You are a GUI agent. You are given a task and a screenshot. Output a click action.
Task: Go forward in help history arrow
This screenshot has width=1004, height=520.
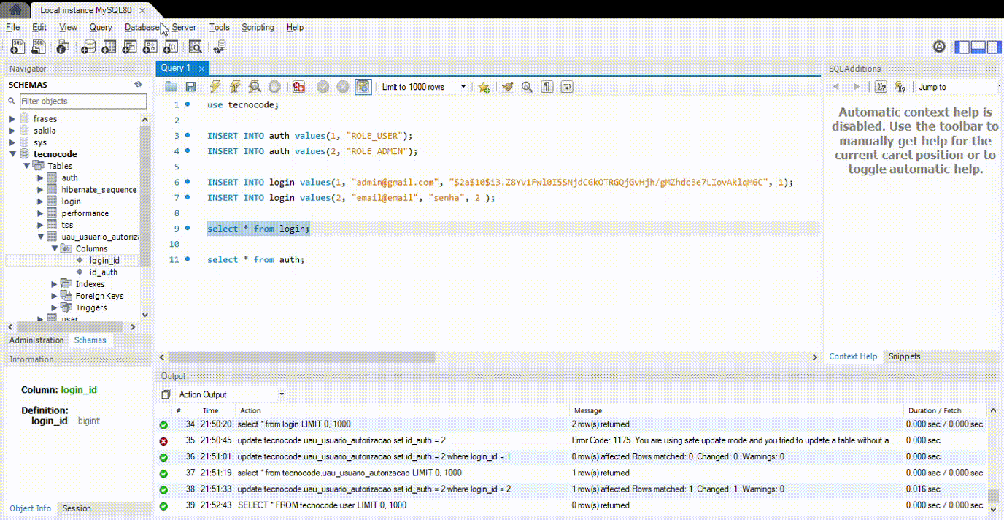coord(857,87)
